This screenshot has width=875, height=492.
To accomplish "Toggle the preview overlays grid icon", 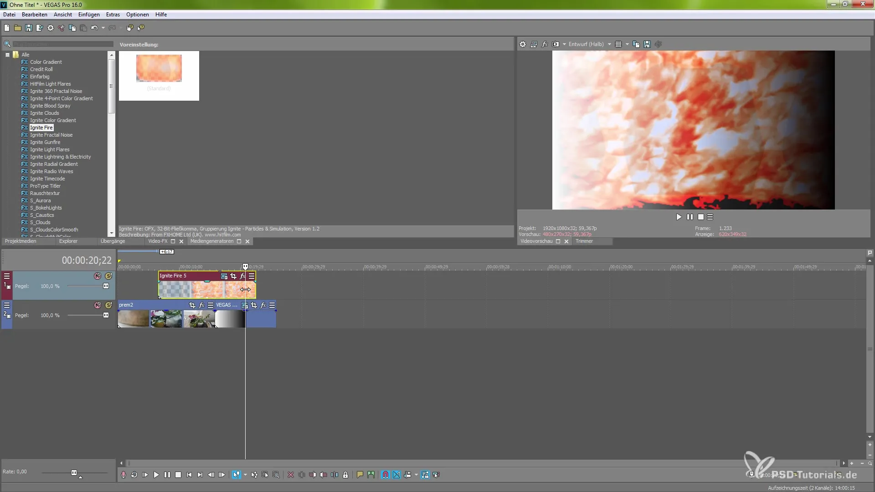I will coord(618,44).
